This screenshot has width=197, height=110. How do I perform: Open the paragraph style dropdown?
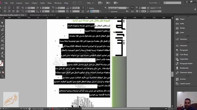[x=128, y=8]
